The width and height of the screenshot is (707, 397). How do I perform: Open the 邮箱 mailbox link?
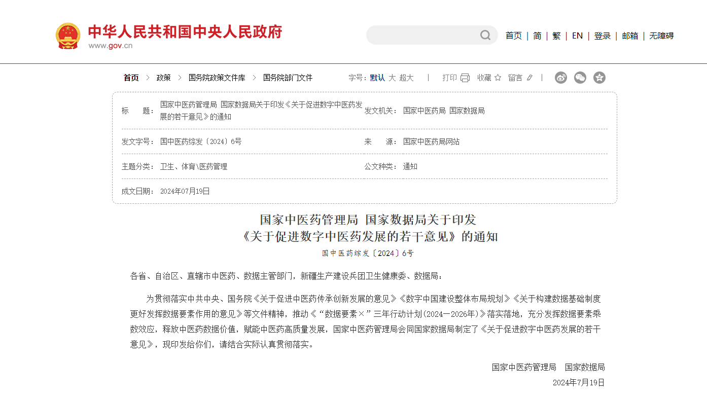(x=630, y=35)
